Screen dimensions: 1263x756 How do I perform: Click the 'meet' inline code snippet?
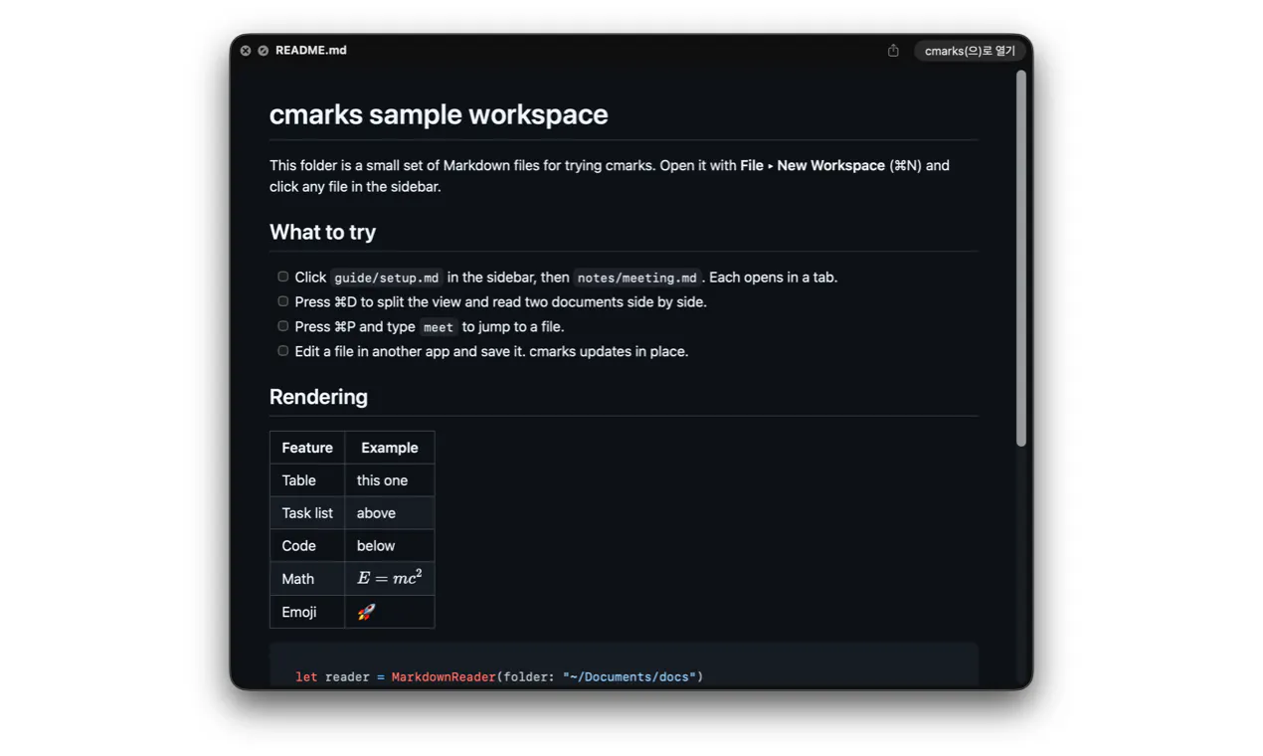pos(439,327)
